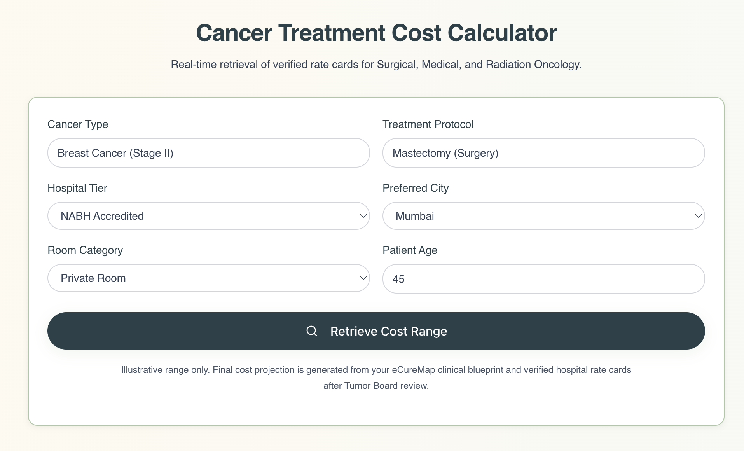Click the Patient Age label
The height and width of the screenshot is (451, 744).
410,250
